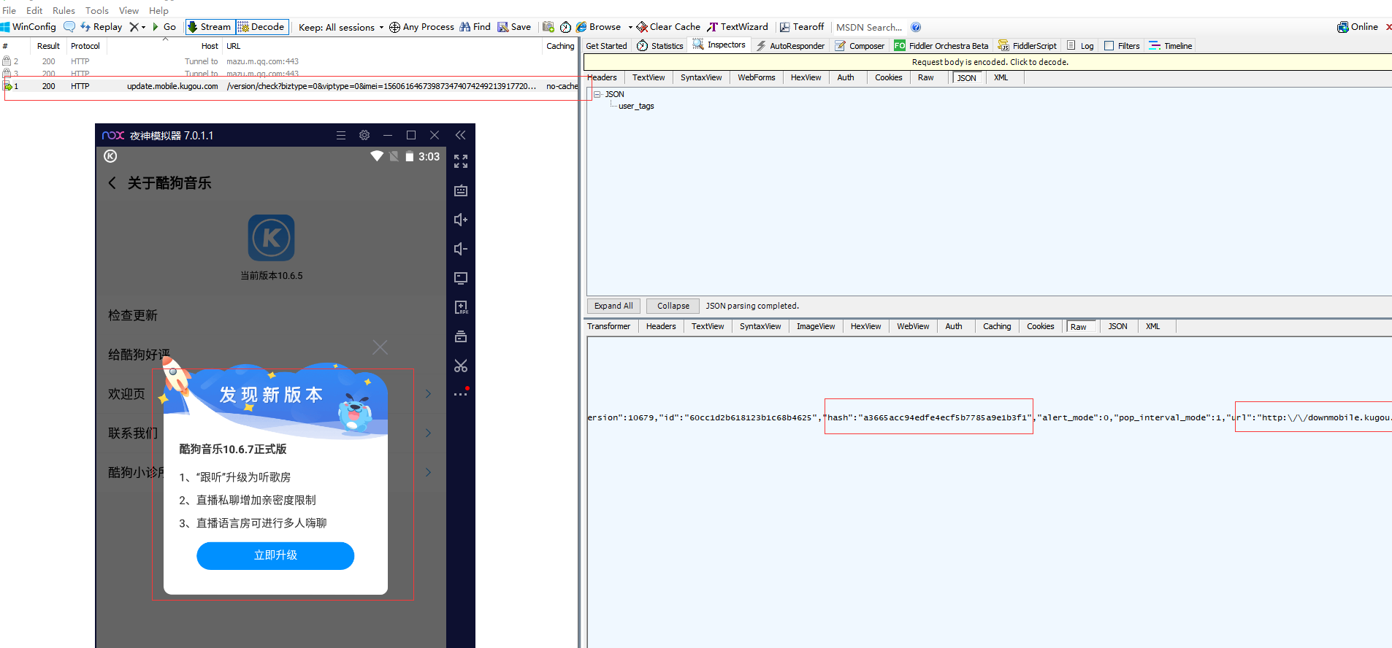1392x648 pixels.
Task: Select the user_tags tree node
Action: 636,106
